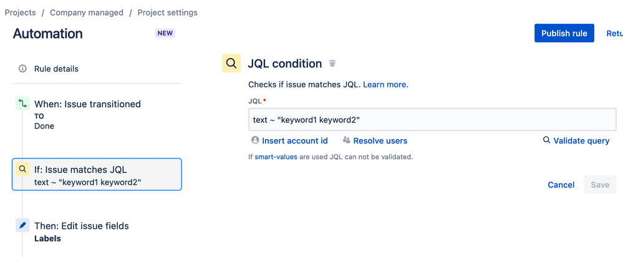The width and height of the screenshot is (623, 257).
Task: Click the green transition trigger icon
Action: [x=22, y=104]
